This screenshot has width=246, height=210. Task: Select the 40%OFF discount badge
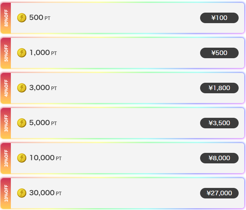coord(6,88)
